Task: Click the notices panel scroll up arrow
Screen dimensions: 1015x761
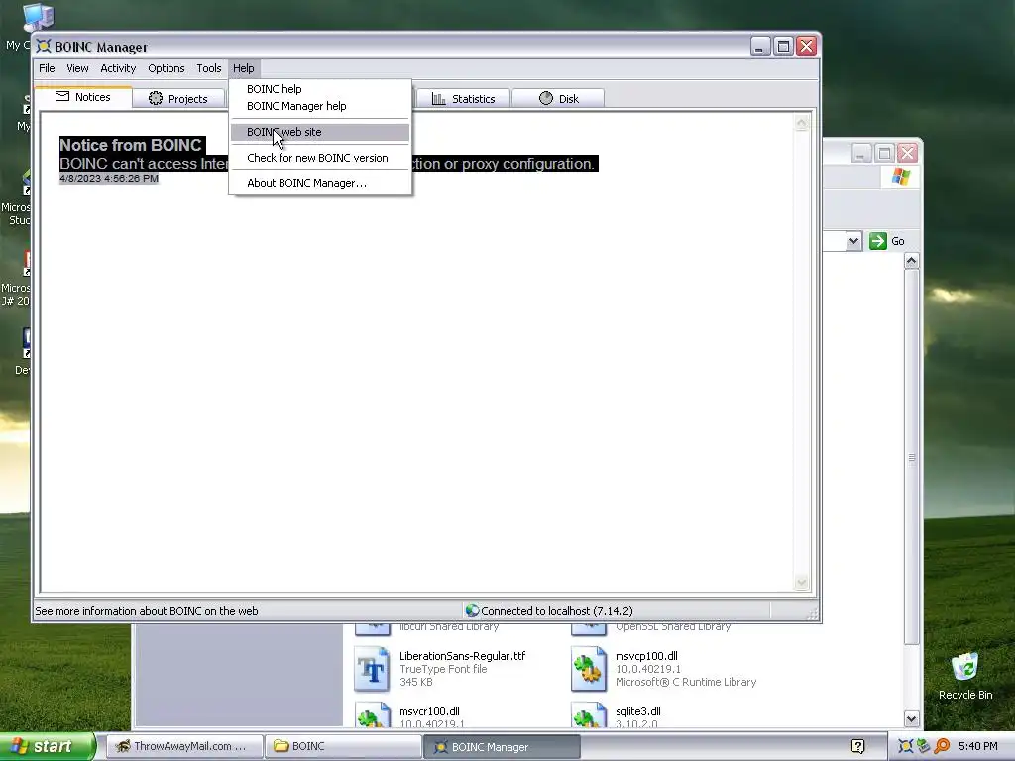Action: tap(801, 123)
